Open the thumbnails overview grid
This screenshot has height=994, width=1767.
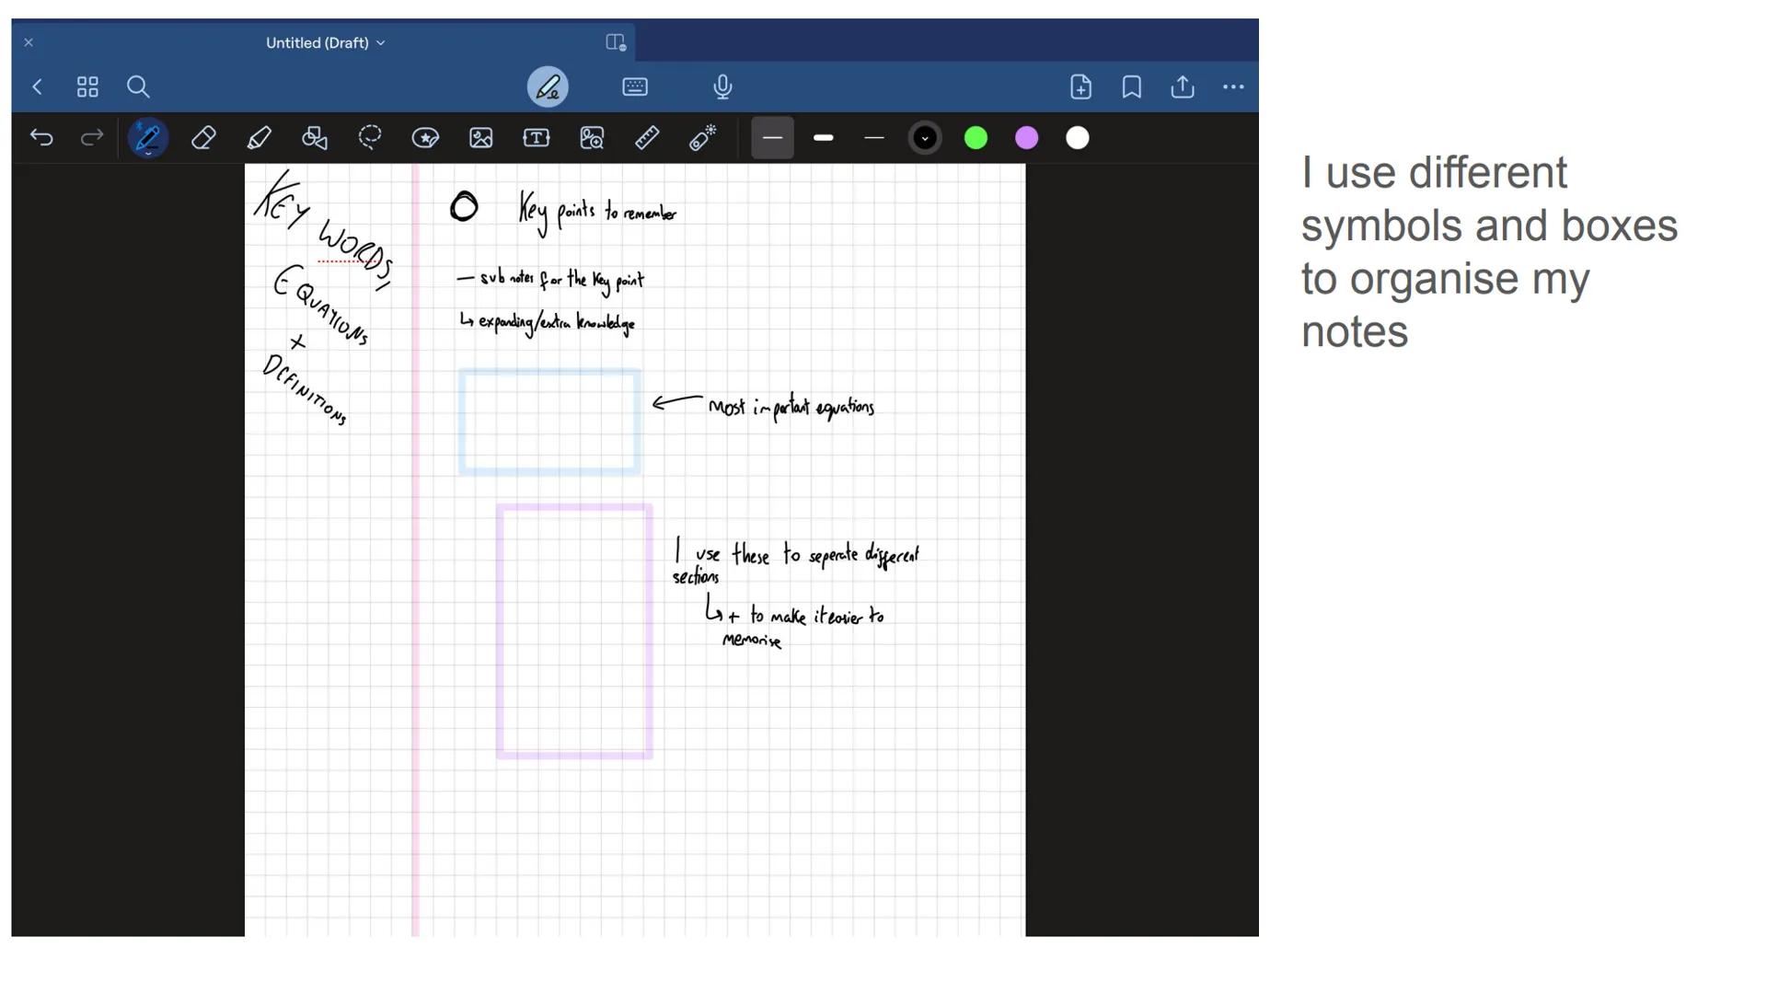tap(87, 87)
